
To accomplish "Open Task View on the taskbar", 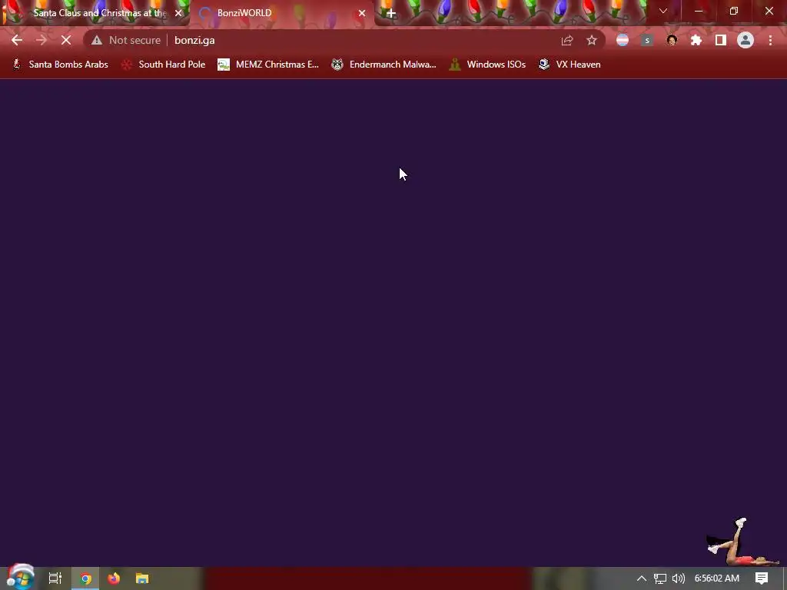I will tap(55, 578).
